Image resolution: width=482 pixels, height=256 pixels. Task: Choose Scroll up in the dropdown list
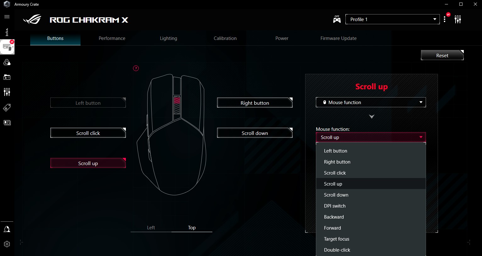pos(371,184)
